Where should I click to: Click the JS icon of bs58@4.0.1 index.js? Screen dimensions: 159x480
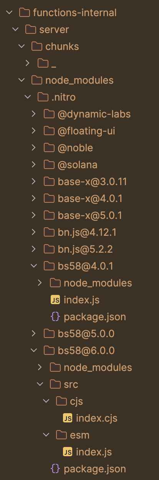(x=55, y=300)
